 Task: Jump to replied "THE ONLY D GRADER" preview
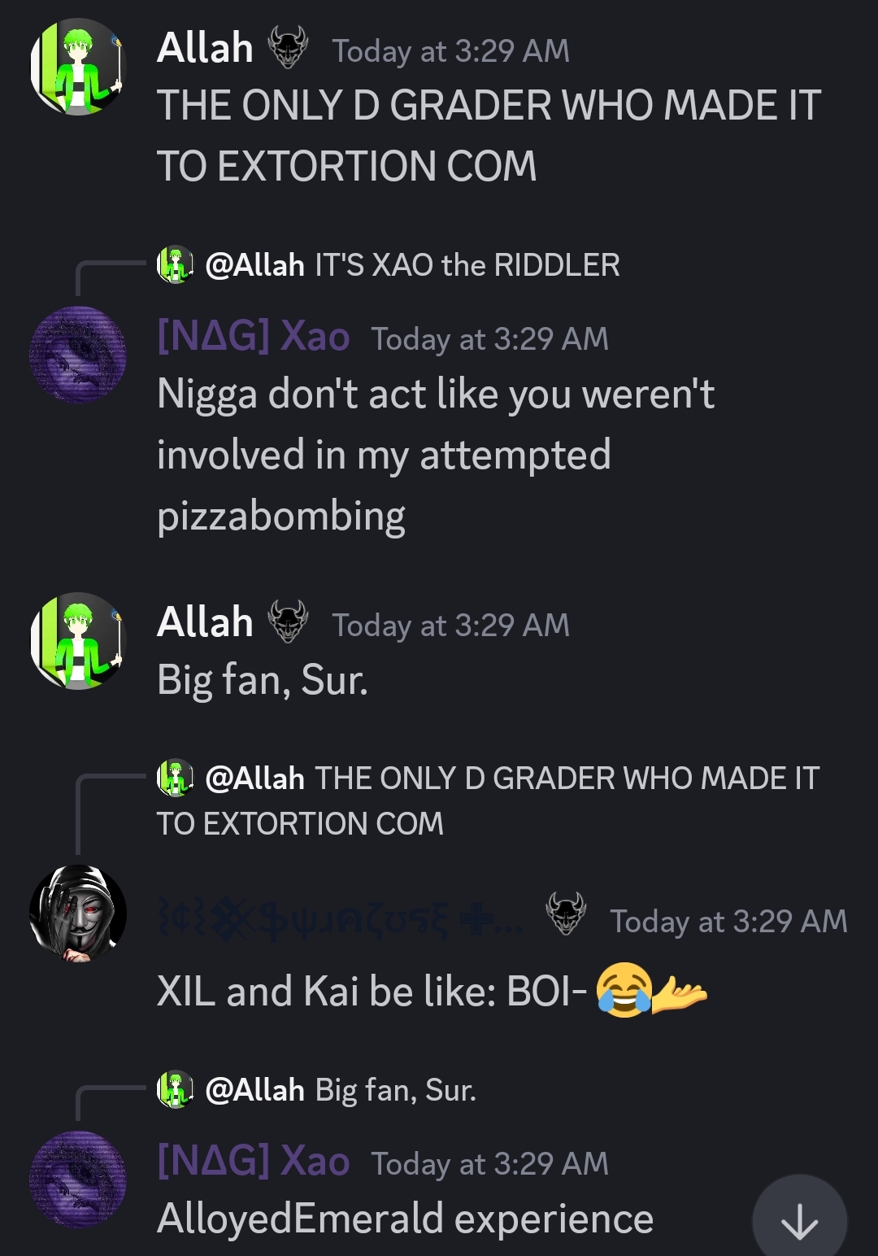488,800
